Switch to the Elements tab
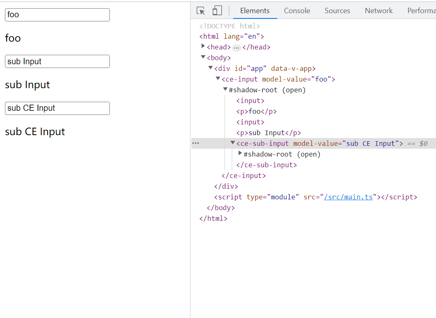Viewport: 436px width, 318px height. pos(255,11)
